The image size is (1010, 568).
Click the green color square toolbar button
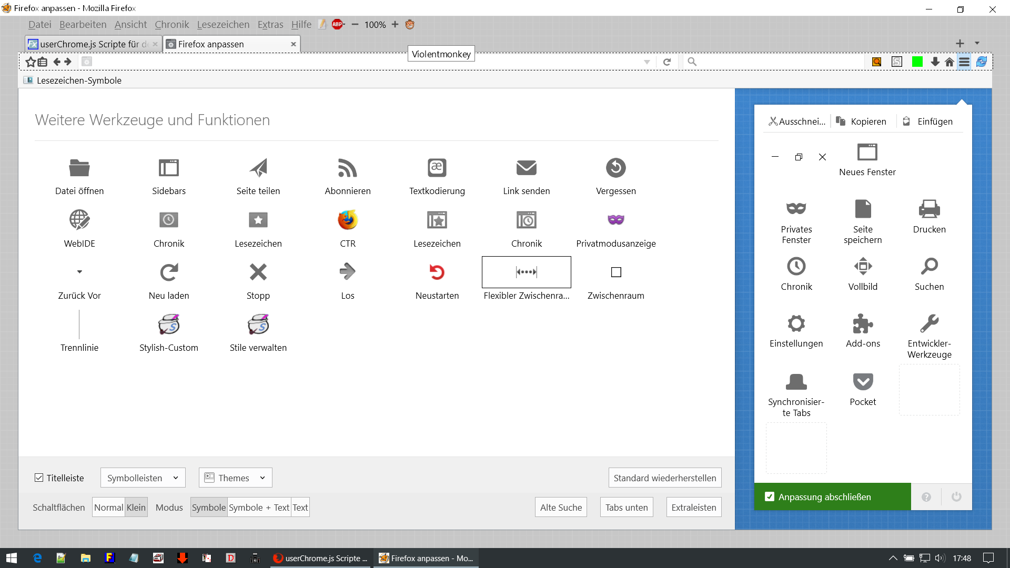(917, 62)
